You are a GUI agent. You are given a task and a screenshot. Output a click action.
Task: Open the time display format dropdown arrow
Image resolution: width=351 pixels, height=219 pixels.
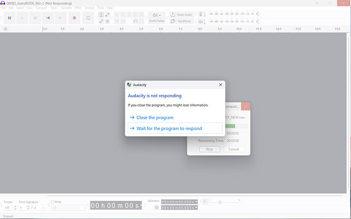click(140, 205)
